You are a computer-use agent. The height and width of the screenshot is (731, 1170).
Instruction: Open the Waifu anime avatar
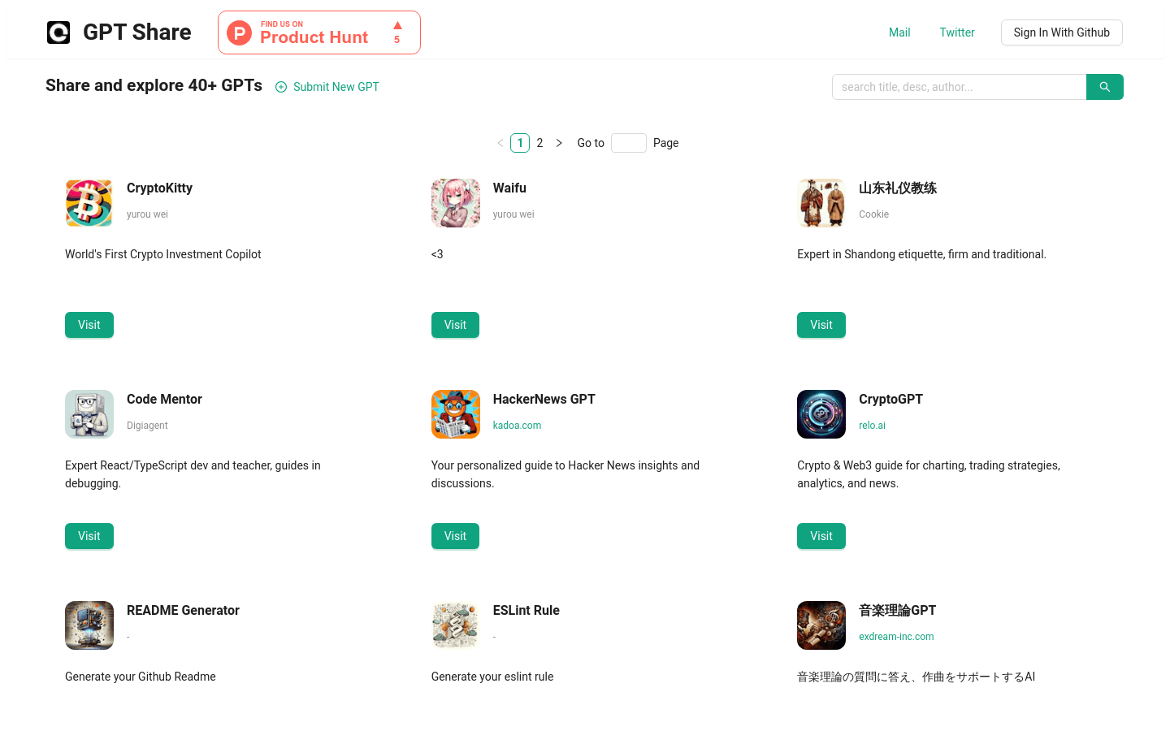(456, 203)
